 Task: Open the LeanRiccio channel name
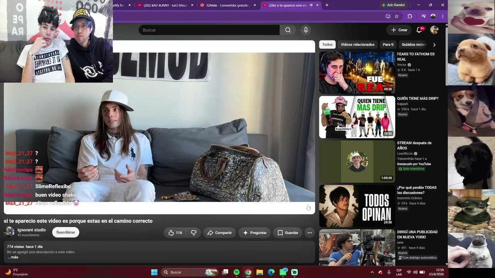pyautogui.click(x=405, y=154)
